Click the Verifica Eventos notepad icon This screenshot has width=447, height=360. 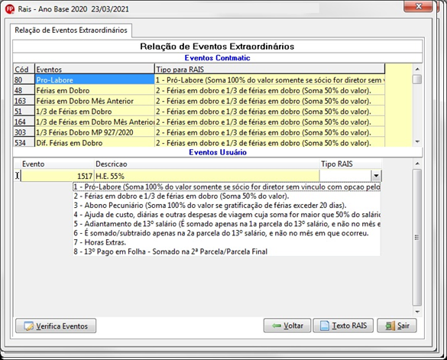point(28,326)
